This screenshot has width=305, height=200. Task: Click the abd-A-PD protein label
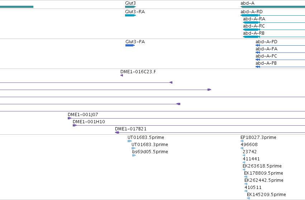[266, 42]
